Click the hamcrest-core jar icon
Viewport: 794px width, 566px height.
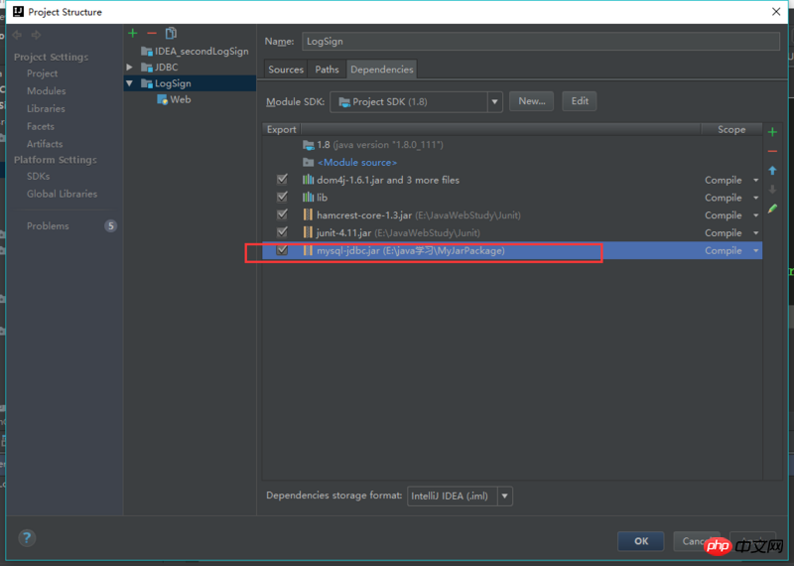click(308, 214)
